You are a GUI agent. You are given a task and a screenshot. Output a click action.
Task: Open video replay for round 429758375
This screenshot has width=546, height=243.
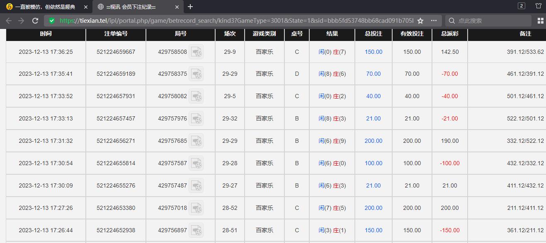pos(196,74)
